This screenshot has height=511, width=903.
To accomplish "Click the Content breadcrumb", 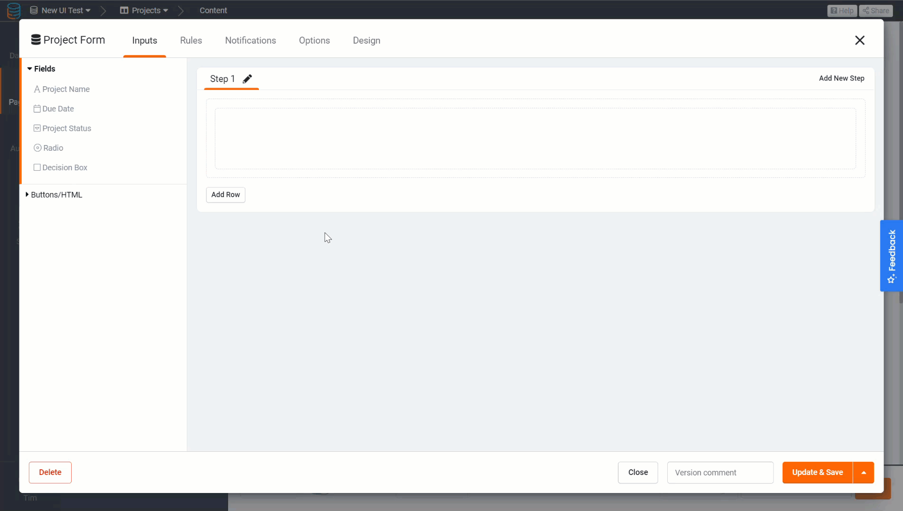I will click(213, 10).
